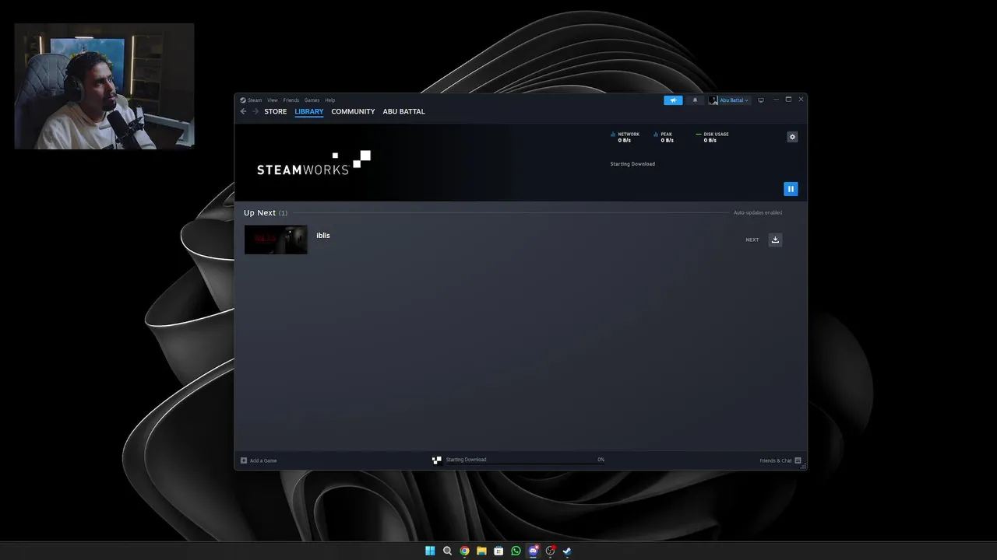Go forward with navigation arrow
The image size is (997, 560).
point(255,111)
